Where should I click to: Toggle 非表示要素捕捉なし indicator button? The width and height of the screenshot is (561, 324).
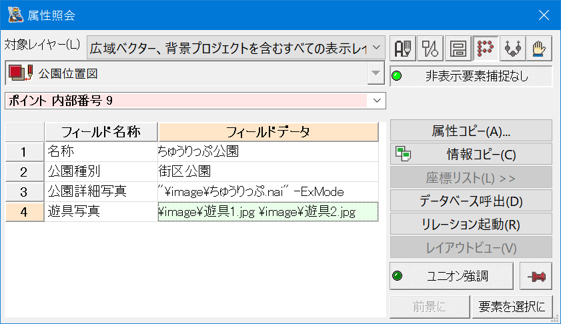[x=471, y=76]
